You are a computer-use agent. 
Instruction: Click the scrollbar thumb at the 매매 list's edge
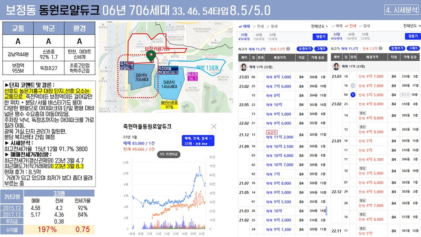(326, 210)
